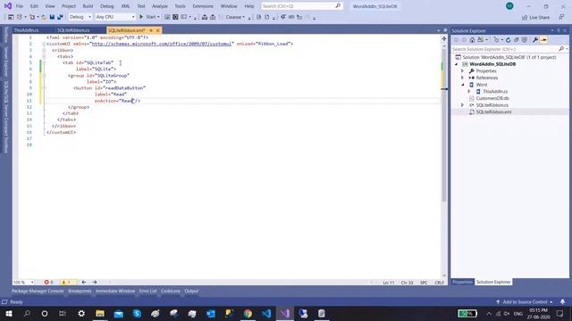Open the schemas.microsoft.com namespace link
The width and height of the screenshot is (572, 321).
[161, 44]
